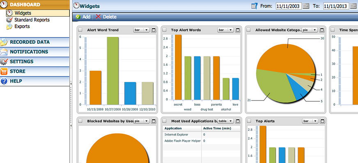Image resolution: width=358 pixels, height=163 pixels.
Task: Click the date range calculator icon
Action: click(254, 6)
